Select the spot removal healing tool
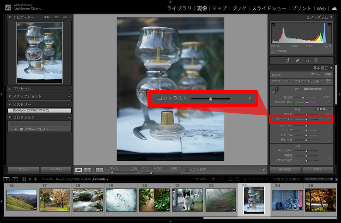This screenshot has height=223, width=341. click(x=297, y=61)
